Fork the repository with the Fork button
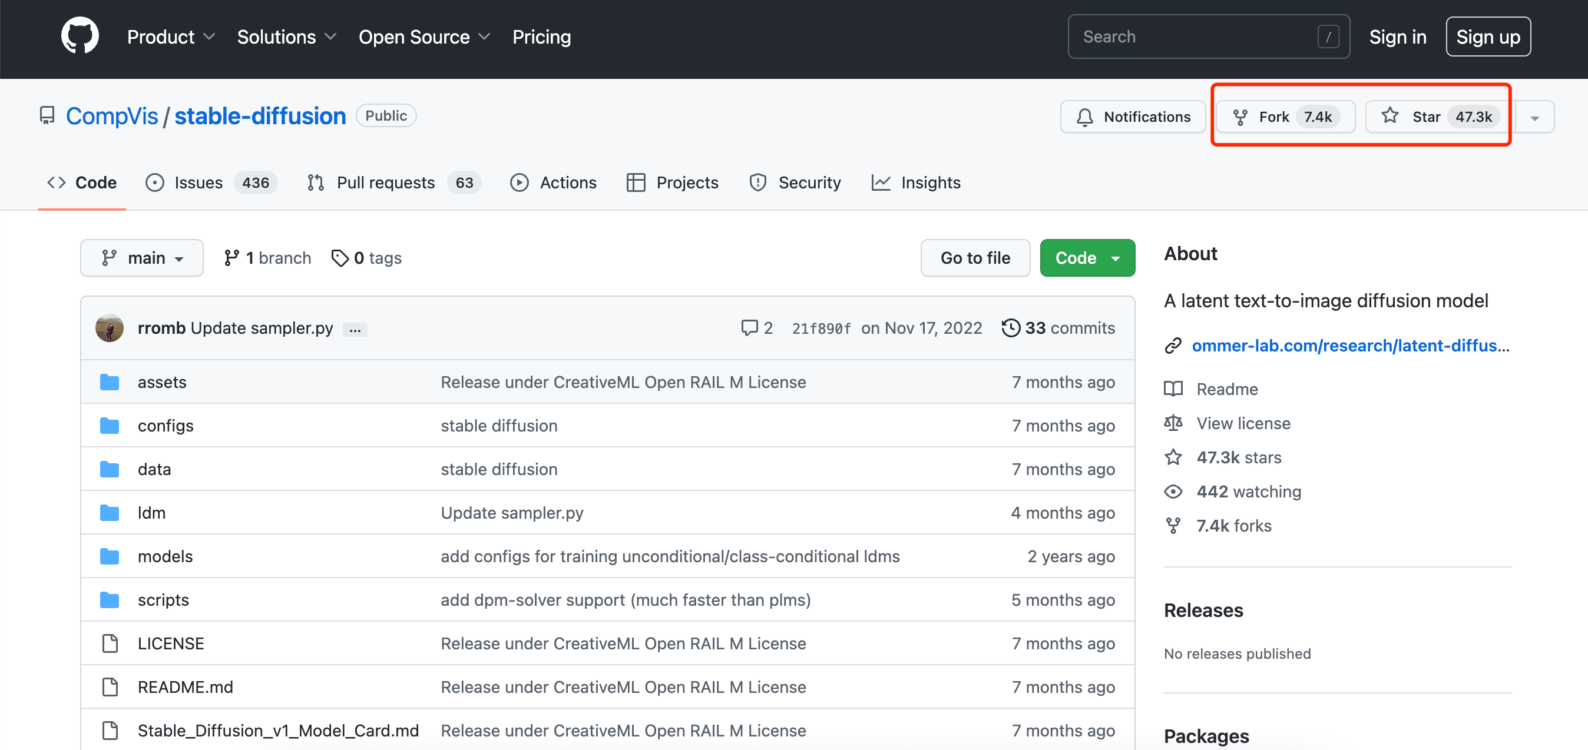The width and height of the screenshot is (1588, 750). click(x=1285, y=117)
